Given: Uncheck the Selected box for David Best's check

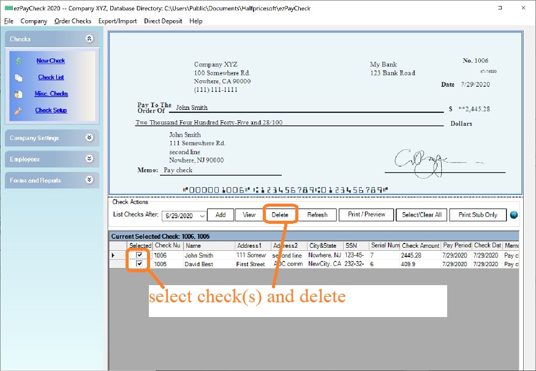Looking at the screenshot, I should tap(139, 264).
